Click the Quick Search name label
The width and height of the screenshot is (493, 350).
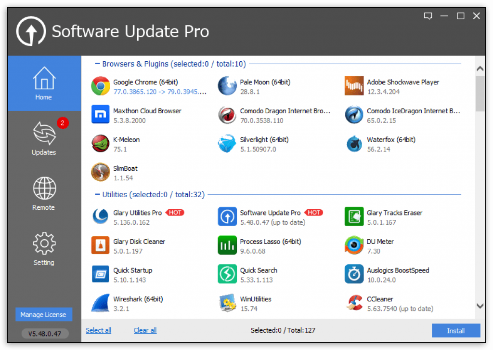(259, 270)
